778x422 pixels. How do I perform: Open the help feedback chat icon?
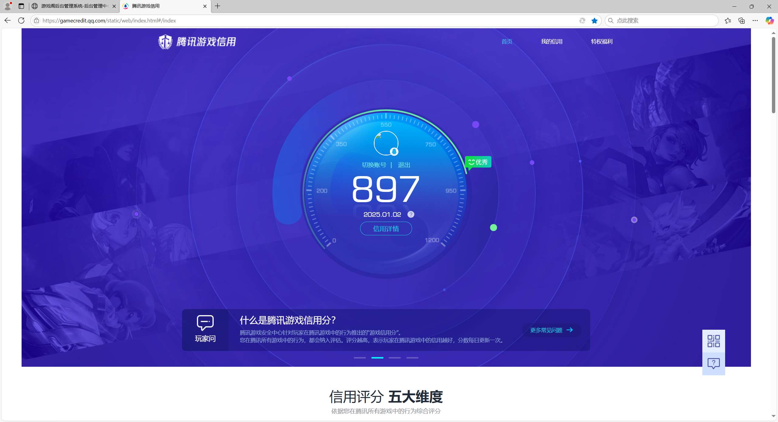coord(713,363)
